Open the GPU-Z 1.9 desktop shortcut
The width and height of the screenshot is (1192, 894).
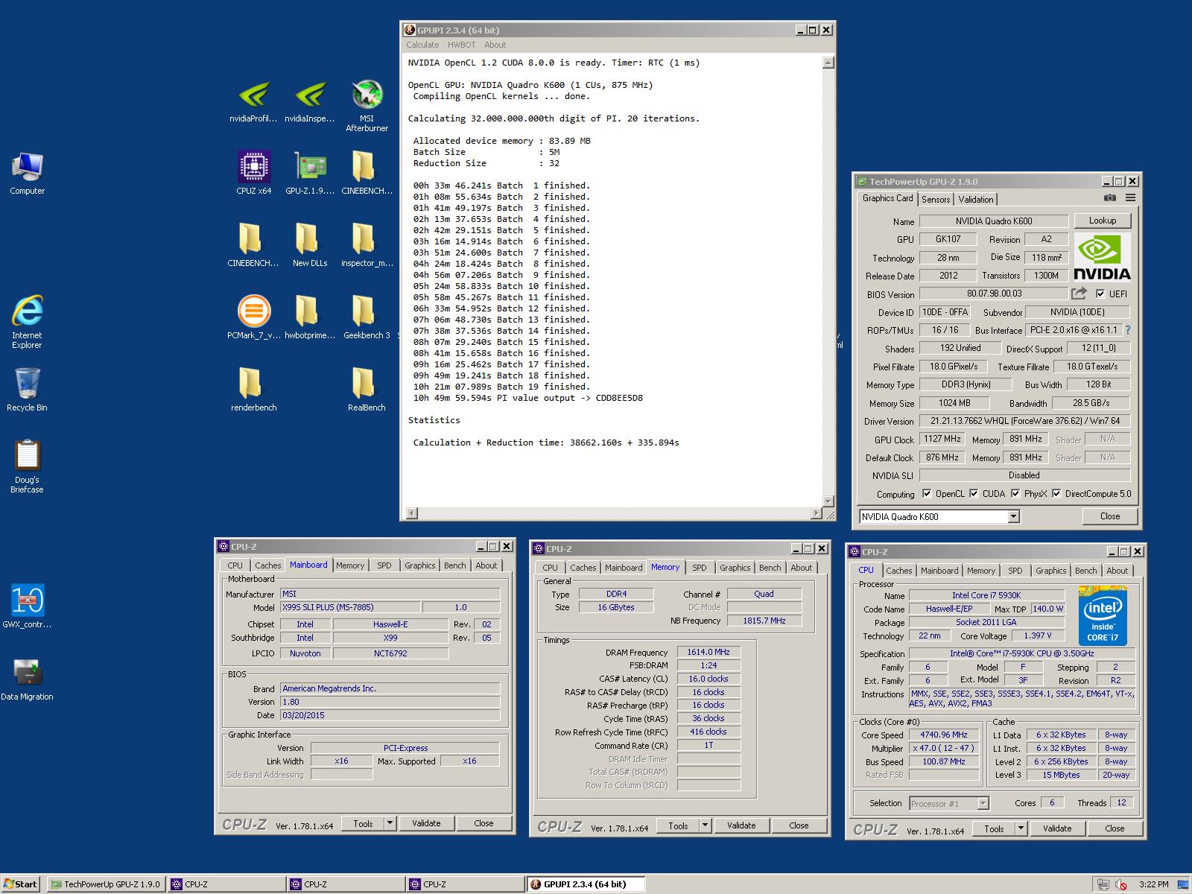click(310, 172)
